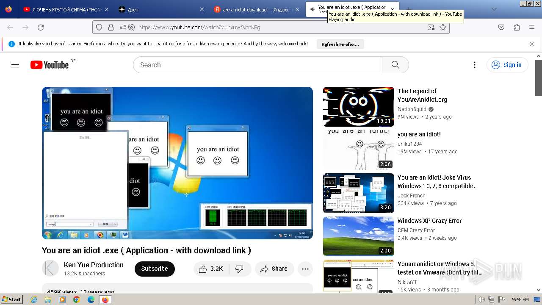This screenshot has width=542, height=305.
Task: Close the Яндекс search tab
Action: point(297,9)
